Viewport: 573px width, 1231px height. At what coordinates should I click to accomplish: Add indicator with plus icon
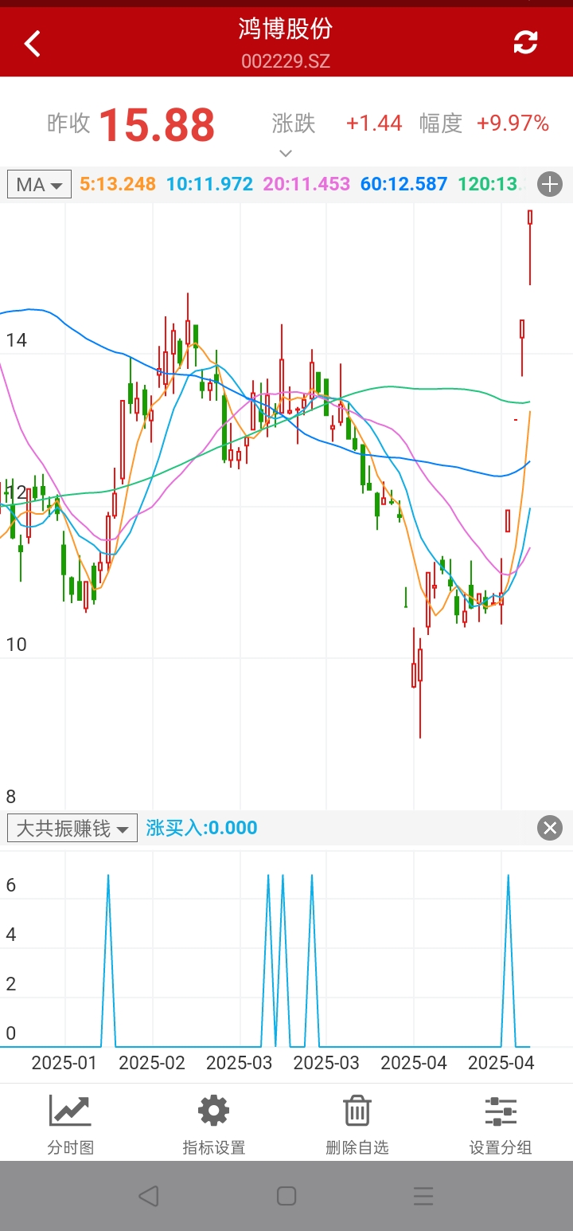click(x=550, y=185)
